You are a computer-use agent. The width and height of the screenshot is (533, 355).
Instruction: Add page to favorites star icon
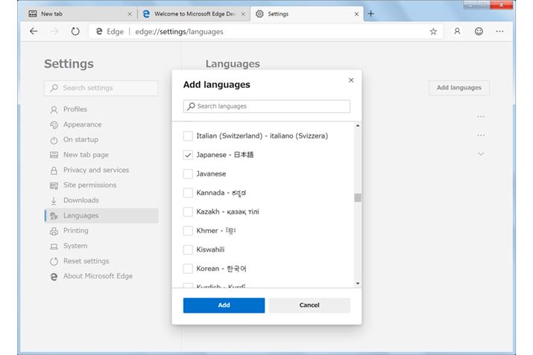433,31
